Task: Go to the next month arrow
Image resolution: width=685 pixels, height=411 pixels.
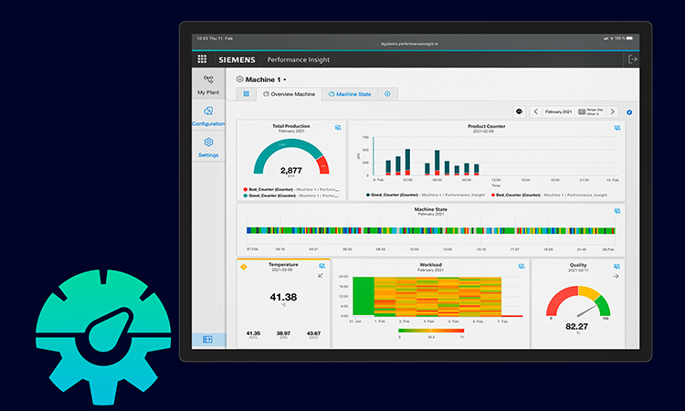Action: pyautogui.click(x=613, y=111)
